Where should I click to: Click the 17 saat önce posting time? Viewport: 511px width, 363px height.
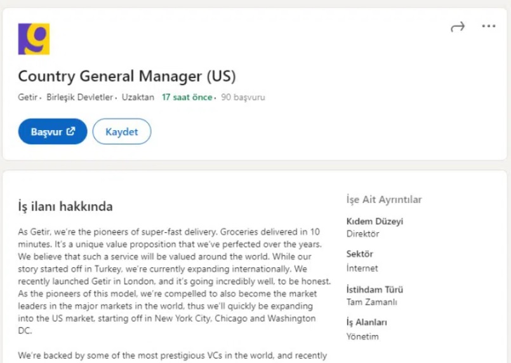pyautogui.click(x=187, y=98)
